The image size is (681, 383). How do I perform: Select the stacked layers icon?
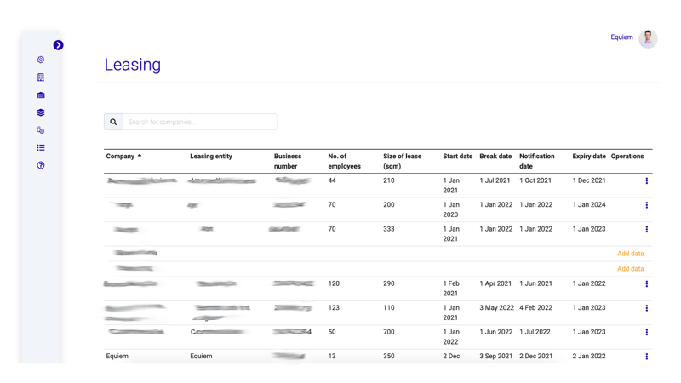[x=41, y=112]
